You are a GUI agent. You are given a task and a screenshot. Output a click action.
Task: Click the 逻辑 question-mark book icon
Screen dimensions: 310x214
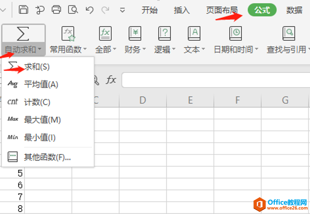coord(164,34)
